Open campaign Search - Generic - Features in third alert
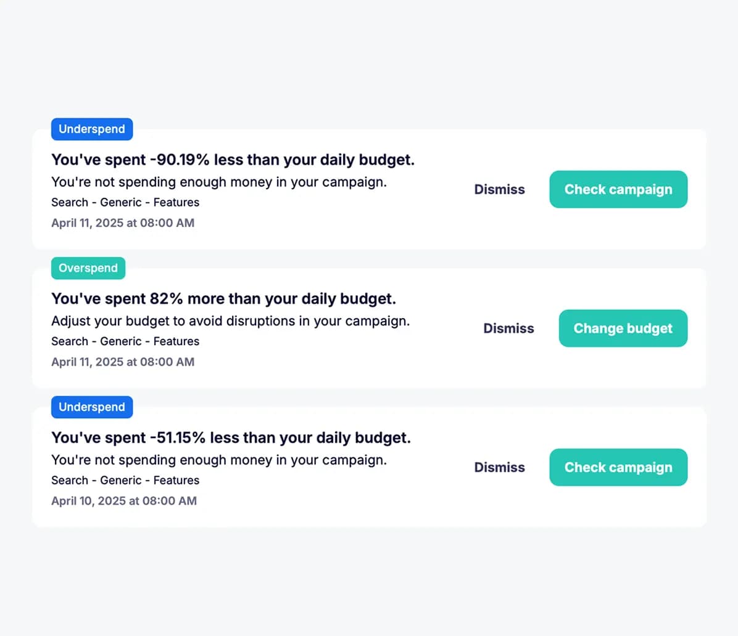 click(x=125, y=480)
